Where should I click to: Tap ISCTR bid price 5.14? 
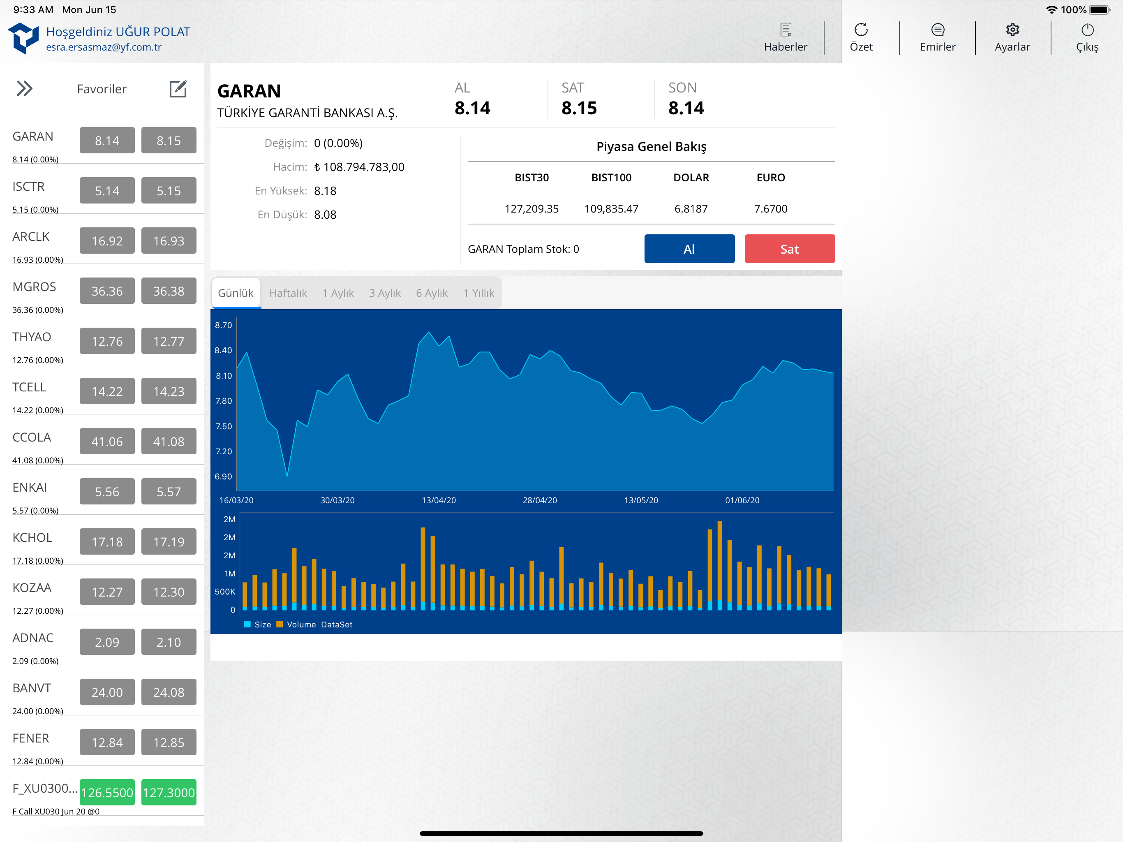[x=107, y=190]
